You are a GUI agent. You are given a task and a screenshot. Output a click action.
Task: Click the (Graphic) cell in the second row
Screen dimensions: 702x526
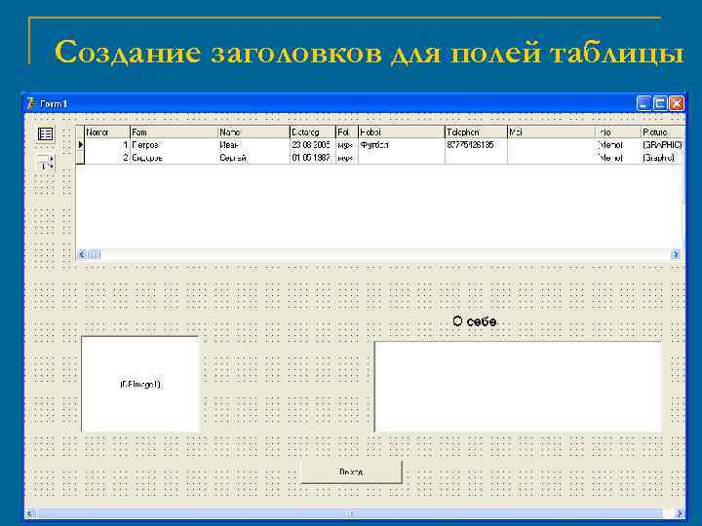coord(663,158)
